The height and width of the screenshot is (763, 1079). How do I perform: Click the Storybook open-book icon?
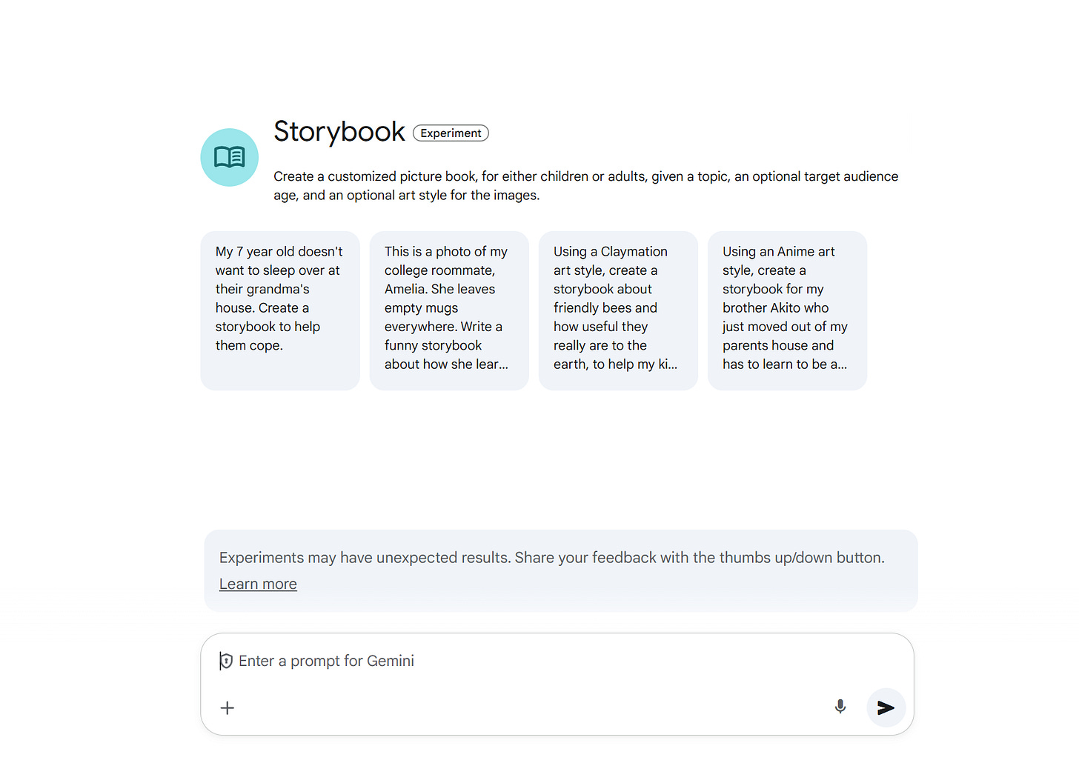230,157
